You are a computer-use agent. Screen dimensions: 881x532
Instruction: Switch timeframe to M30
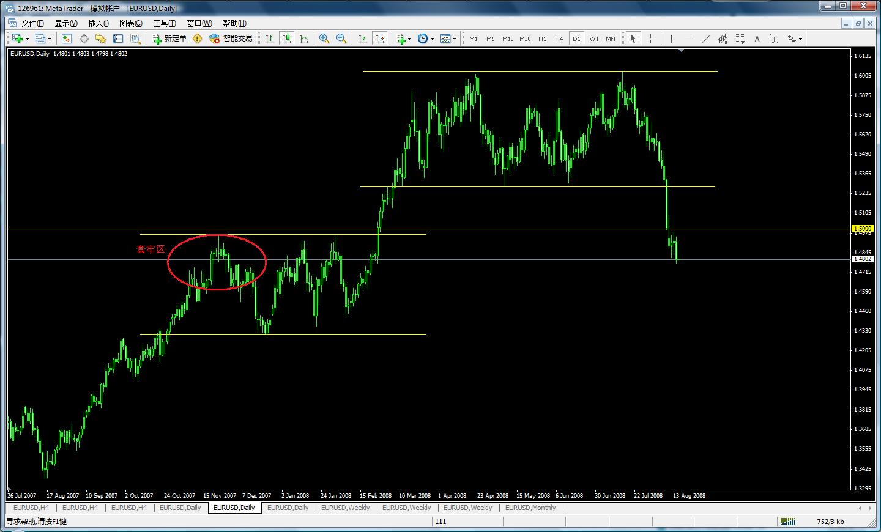coord(525,39)
